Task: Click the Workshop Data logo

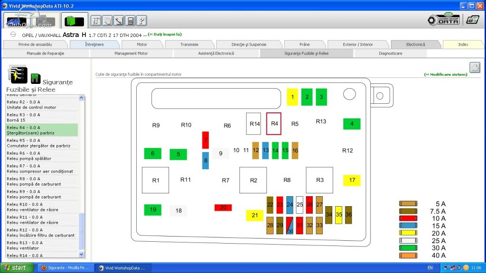Action: pos(444,19)
